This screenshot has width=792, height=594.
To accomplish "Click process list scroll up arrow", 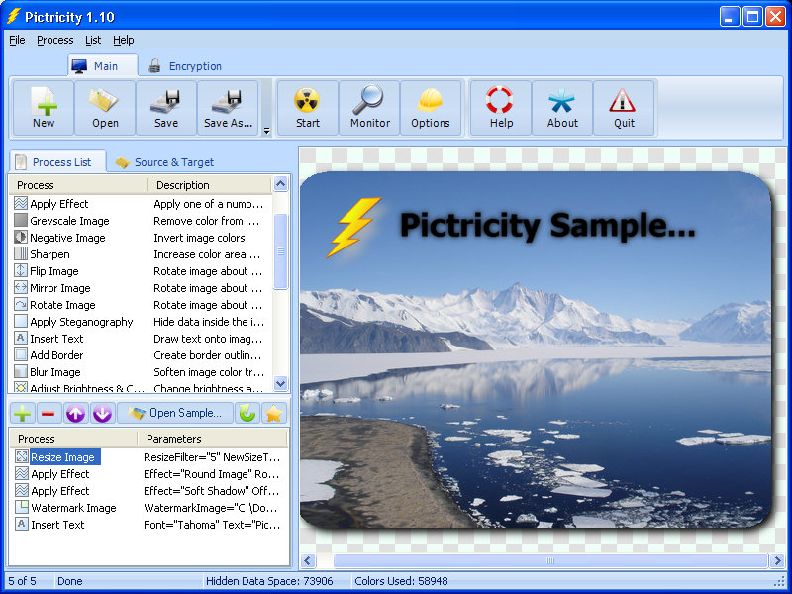I will (280, 184).
